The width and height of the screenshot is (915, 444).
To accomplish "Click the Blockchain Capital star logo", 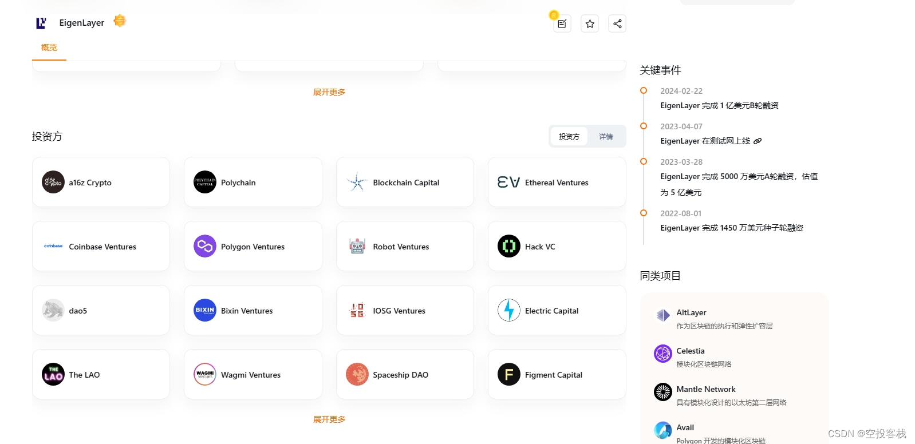I will pyautogui.click(x=357, y=182).
